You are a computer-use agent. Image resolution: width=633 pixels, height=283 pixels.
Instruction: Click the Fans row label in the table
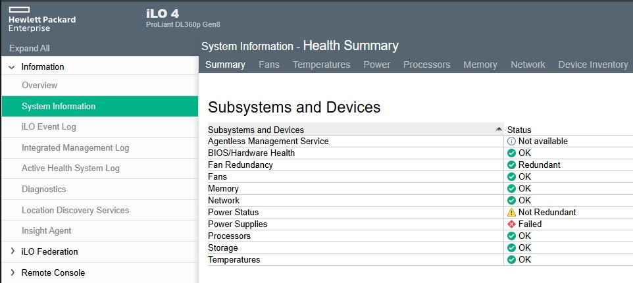[217, 177]
